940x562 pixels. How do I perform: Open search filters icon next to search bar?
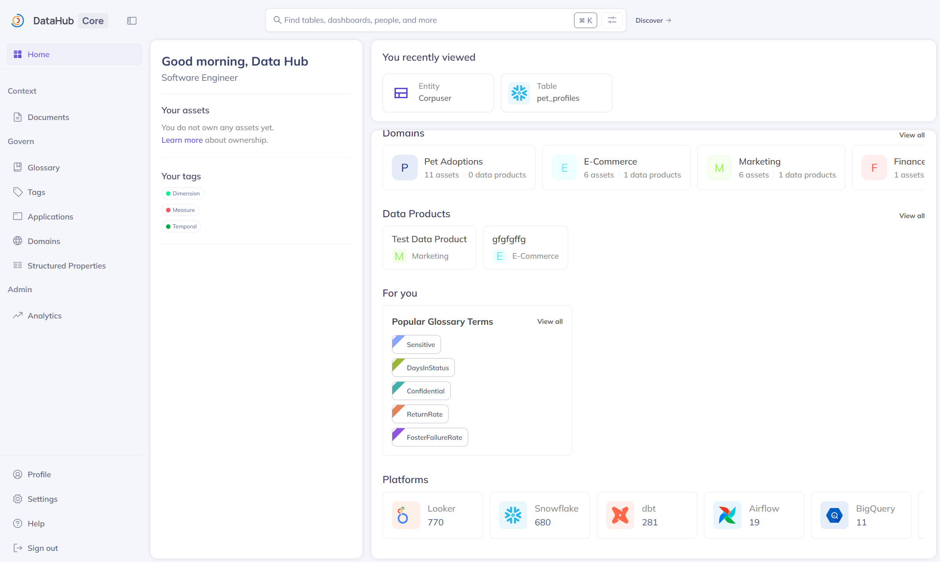pyautogui.click(x=612, y=20)
